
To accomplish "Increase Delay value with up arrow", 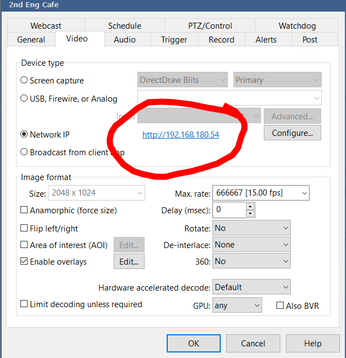I will (x=250, y=206).
